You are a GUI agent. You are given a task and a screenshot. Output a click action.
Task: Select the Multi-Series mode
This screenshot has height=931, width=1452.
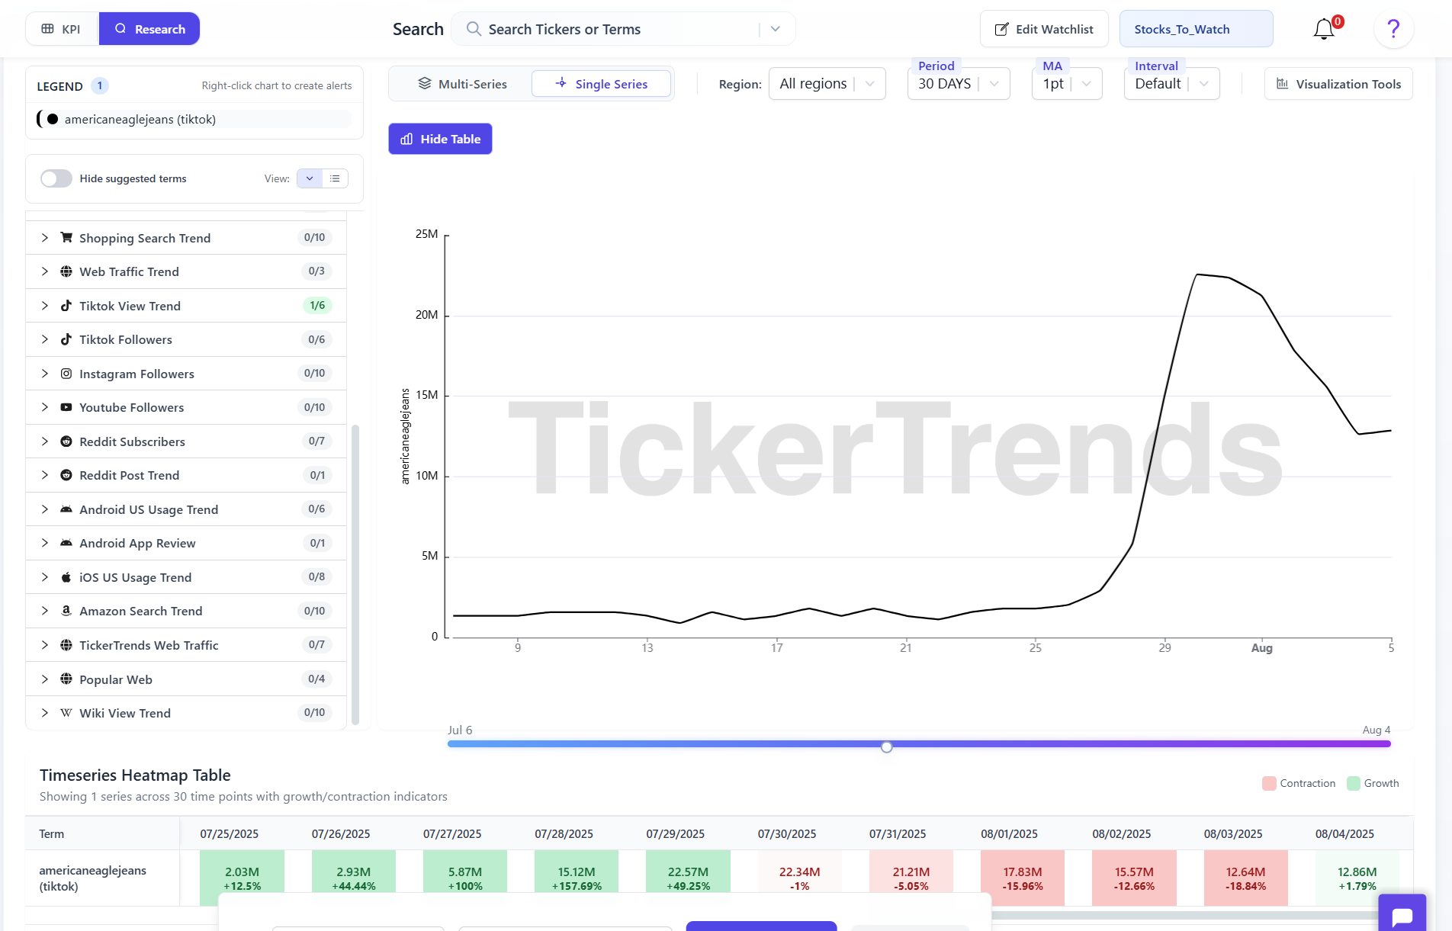click(461, 84)
